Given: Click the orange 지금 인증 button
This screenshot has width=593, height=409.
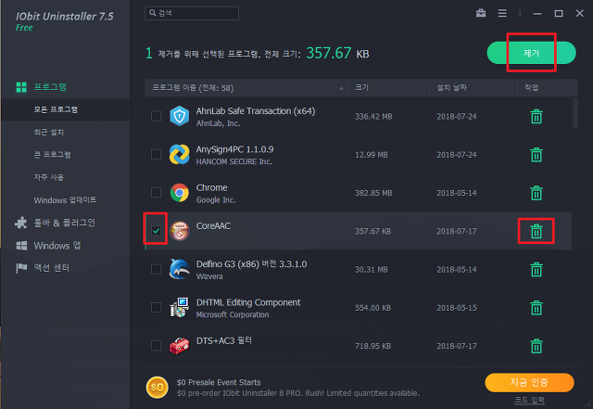Looking at the screenshot, I should tap(529, 382).
